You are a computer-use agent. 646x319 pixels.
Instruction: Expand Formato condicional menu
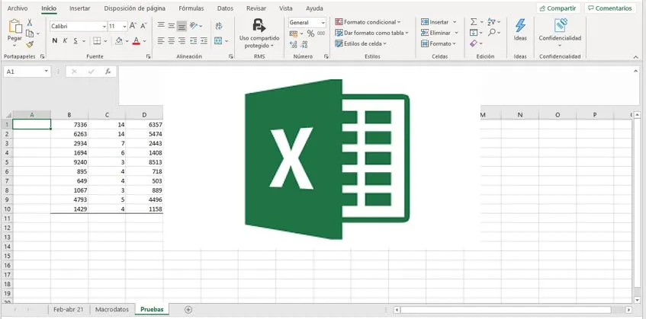pos(368,22)
